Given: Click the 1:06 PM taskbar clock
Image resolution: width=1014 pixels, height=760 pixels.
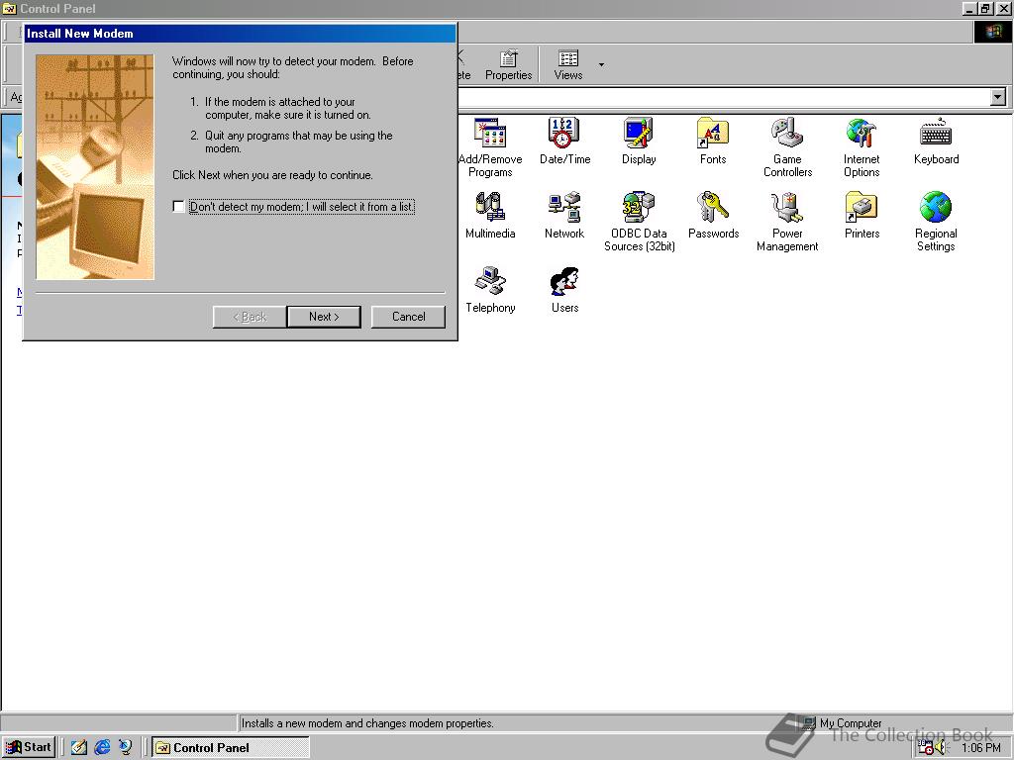Looking at the screenshot, I should pyautogui.click(x=980, y=748).
